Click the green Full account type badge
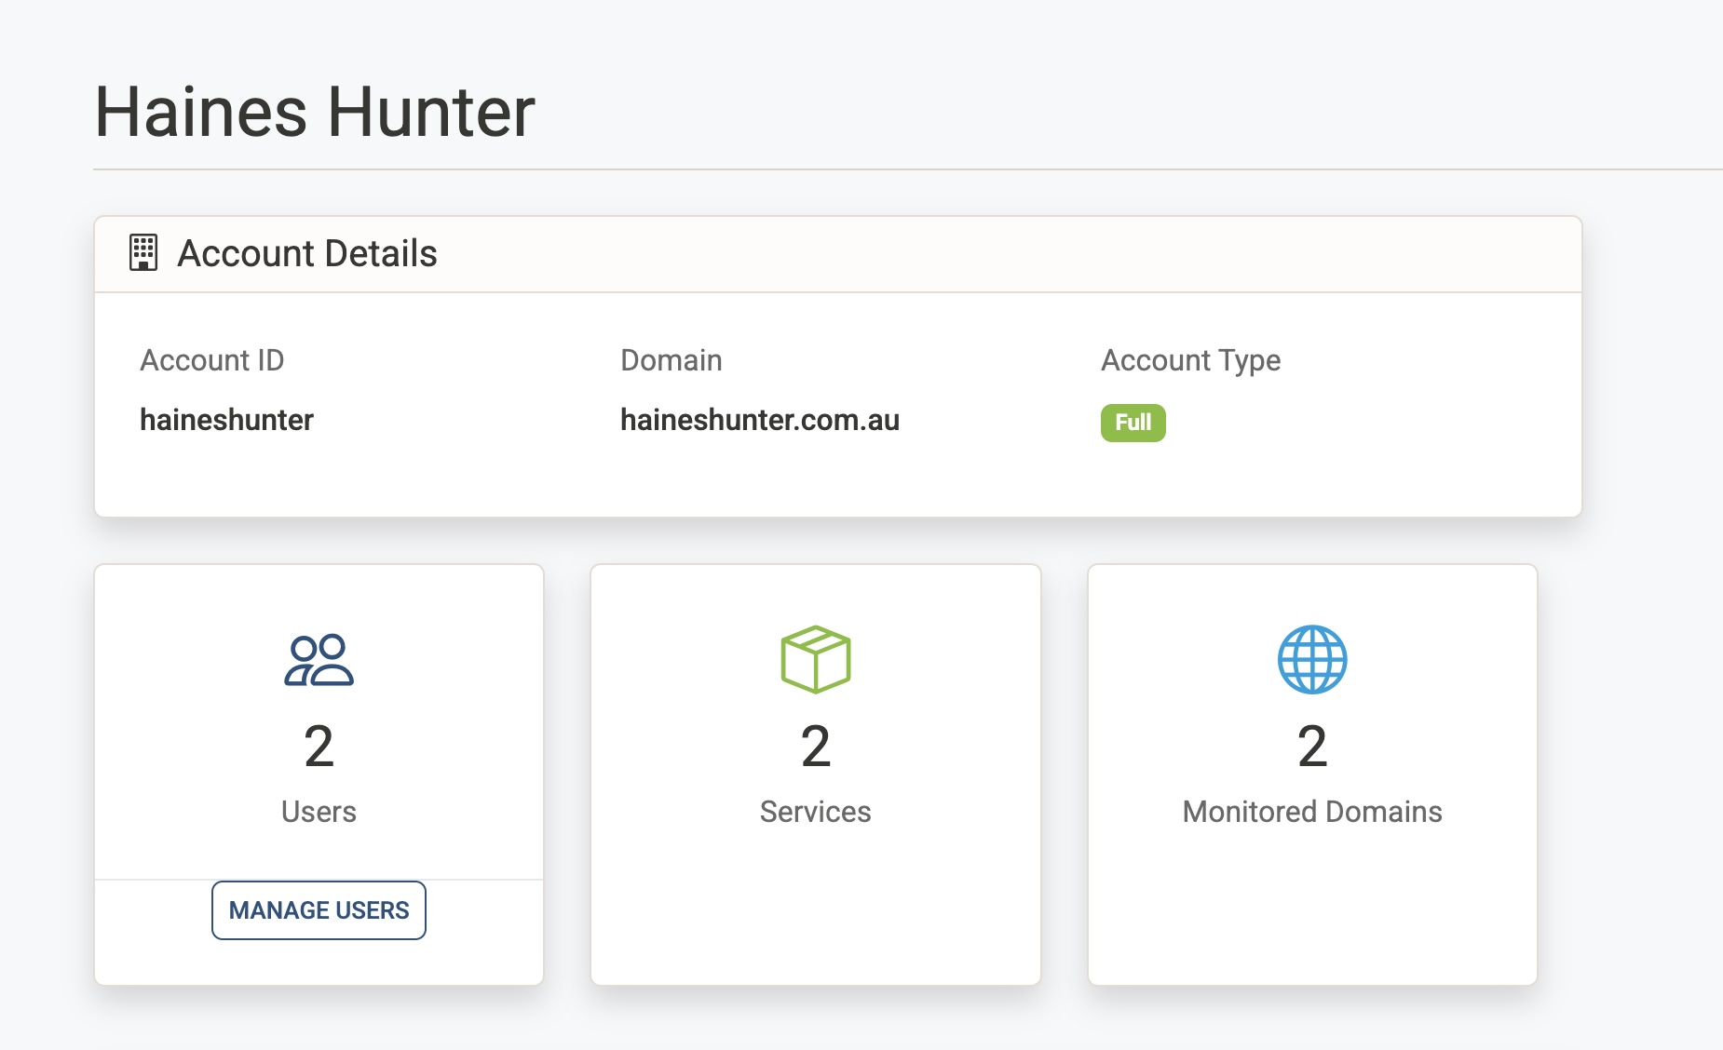Viewport: 1723px width, 1050px height. (x=1133, y=422)
